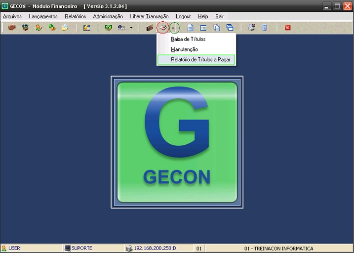The image size is (354, 253).
Task: Open the Lançamentos menu
Action: [43, 16]
